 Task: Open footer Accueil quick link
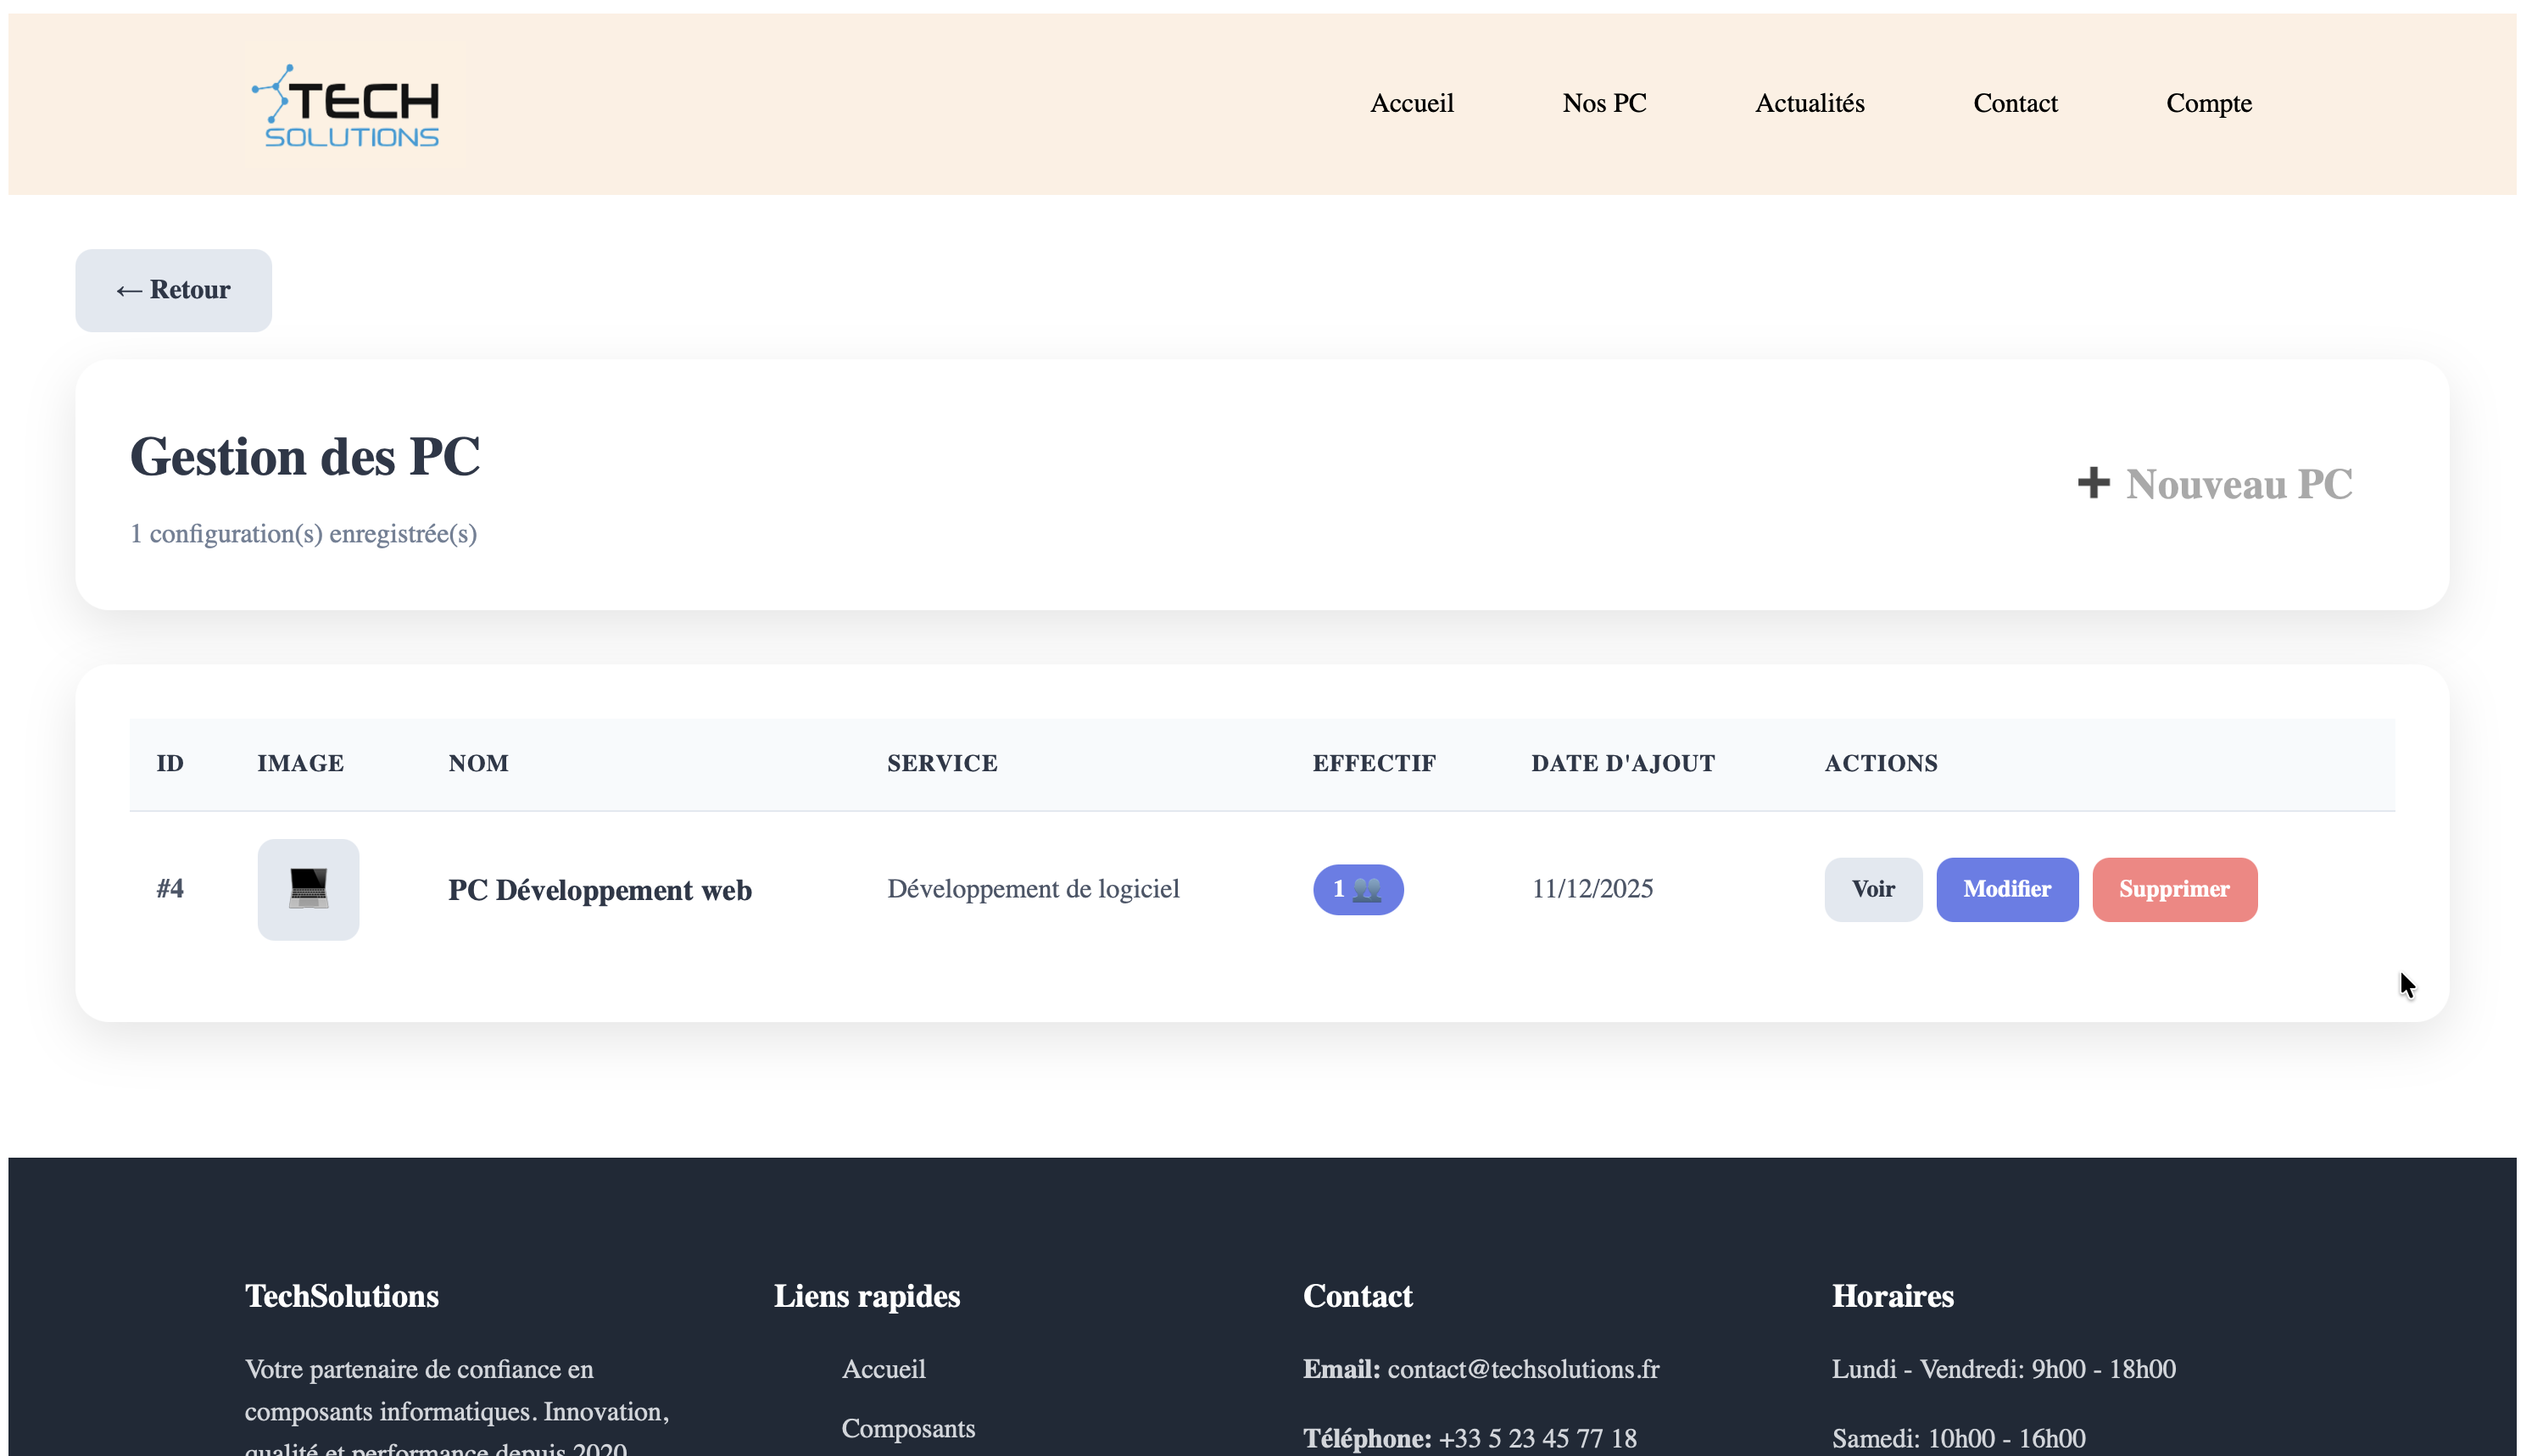[x=884, y=1369]
